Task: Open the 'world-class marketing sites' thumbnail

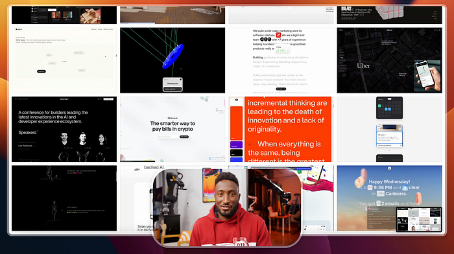Action: pyautogui.click(x=281, y=60)
